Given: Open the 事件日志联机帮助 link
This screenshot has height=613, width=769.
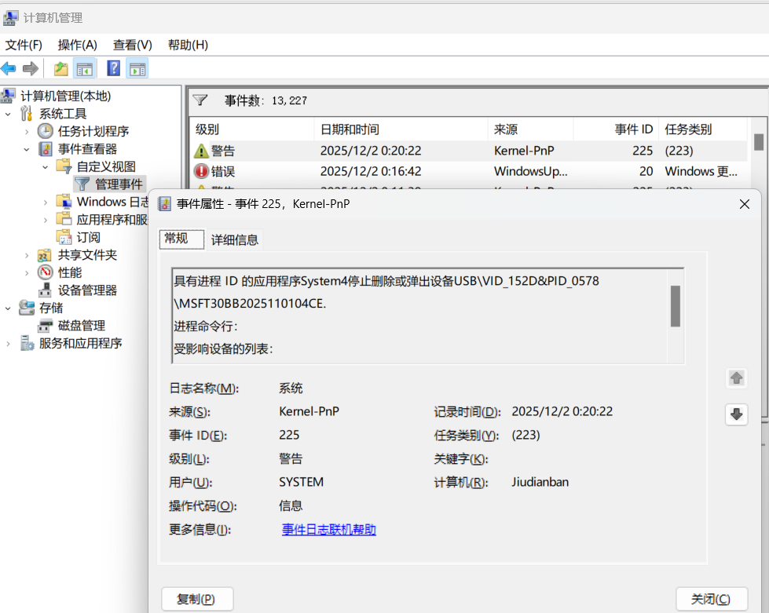Looking at the screenshot, I should [x=328, y=530].
